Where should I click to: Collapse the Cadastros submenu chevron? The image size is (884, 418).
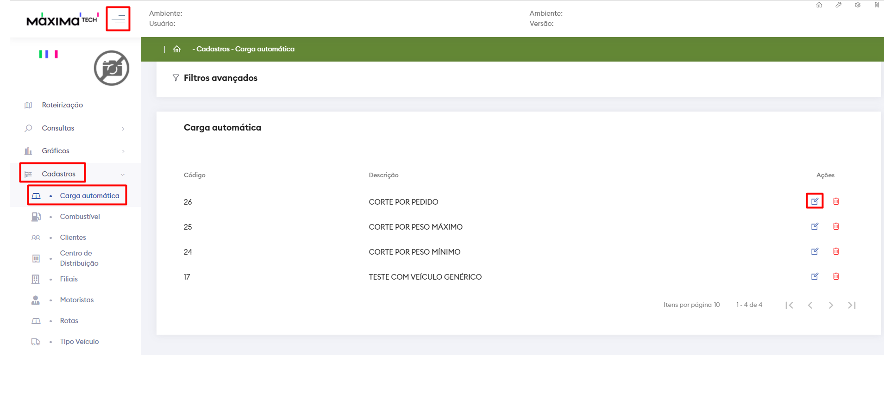pos(123,175)
